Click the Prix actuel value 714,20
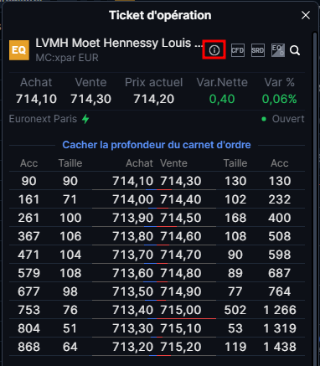 click(x=154, y=99)
